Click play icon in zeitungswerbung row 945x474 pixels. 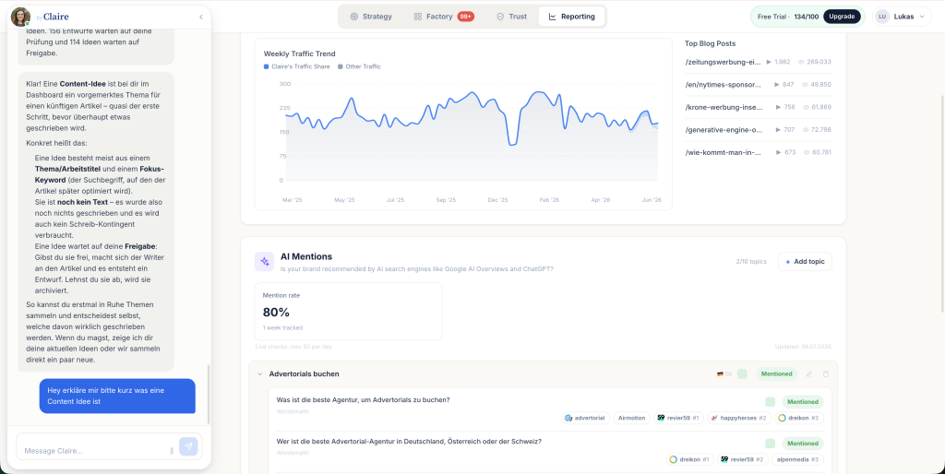(x=769, y=62)
